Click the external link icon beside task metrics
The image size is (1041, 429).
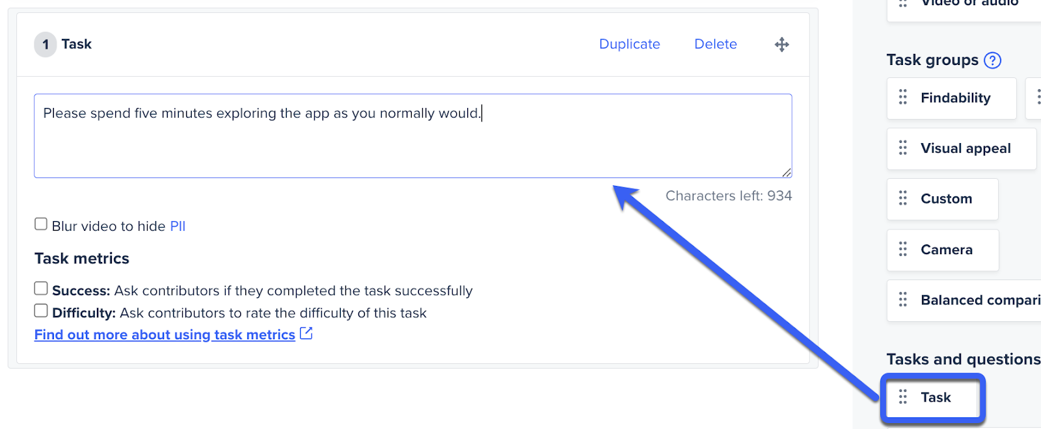(x=306, y=333)
